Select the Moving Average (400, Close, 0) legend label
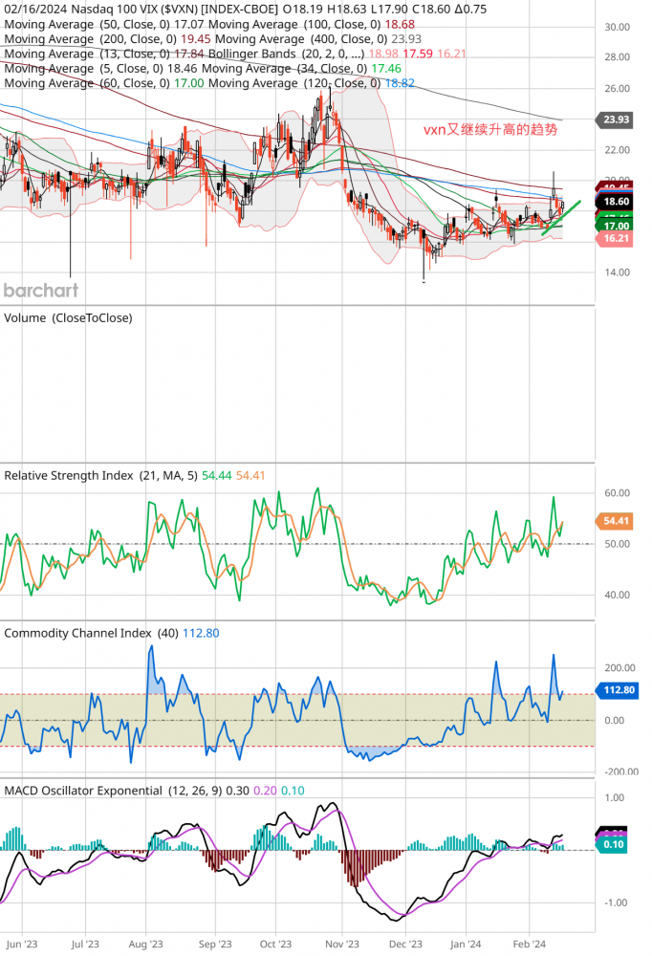This screenshot has width=652, height=956. coord(301,39)
